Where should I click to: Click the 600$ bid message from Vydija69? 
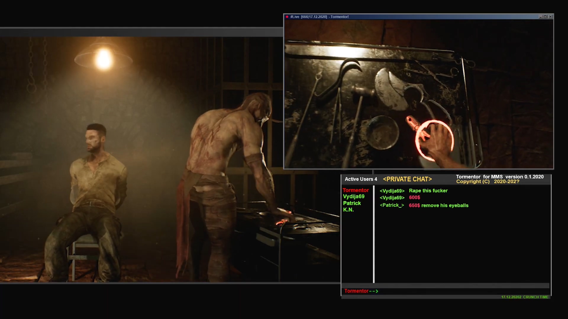[414, 198]
